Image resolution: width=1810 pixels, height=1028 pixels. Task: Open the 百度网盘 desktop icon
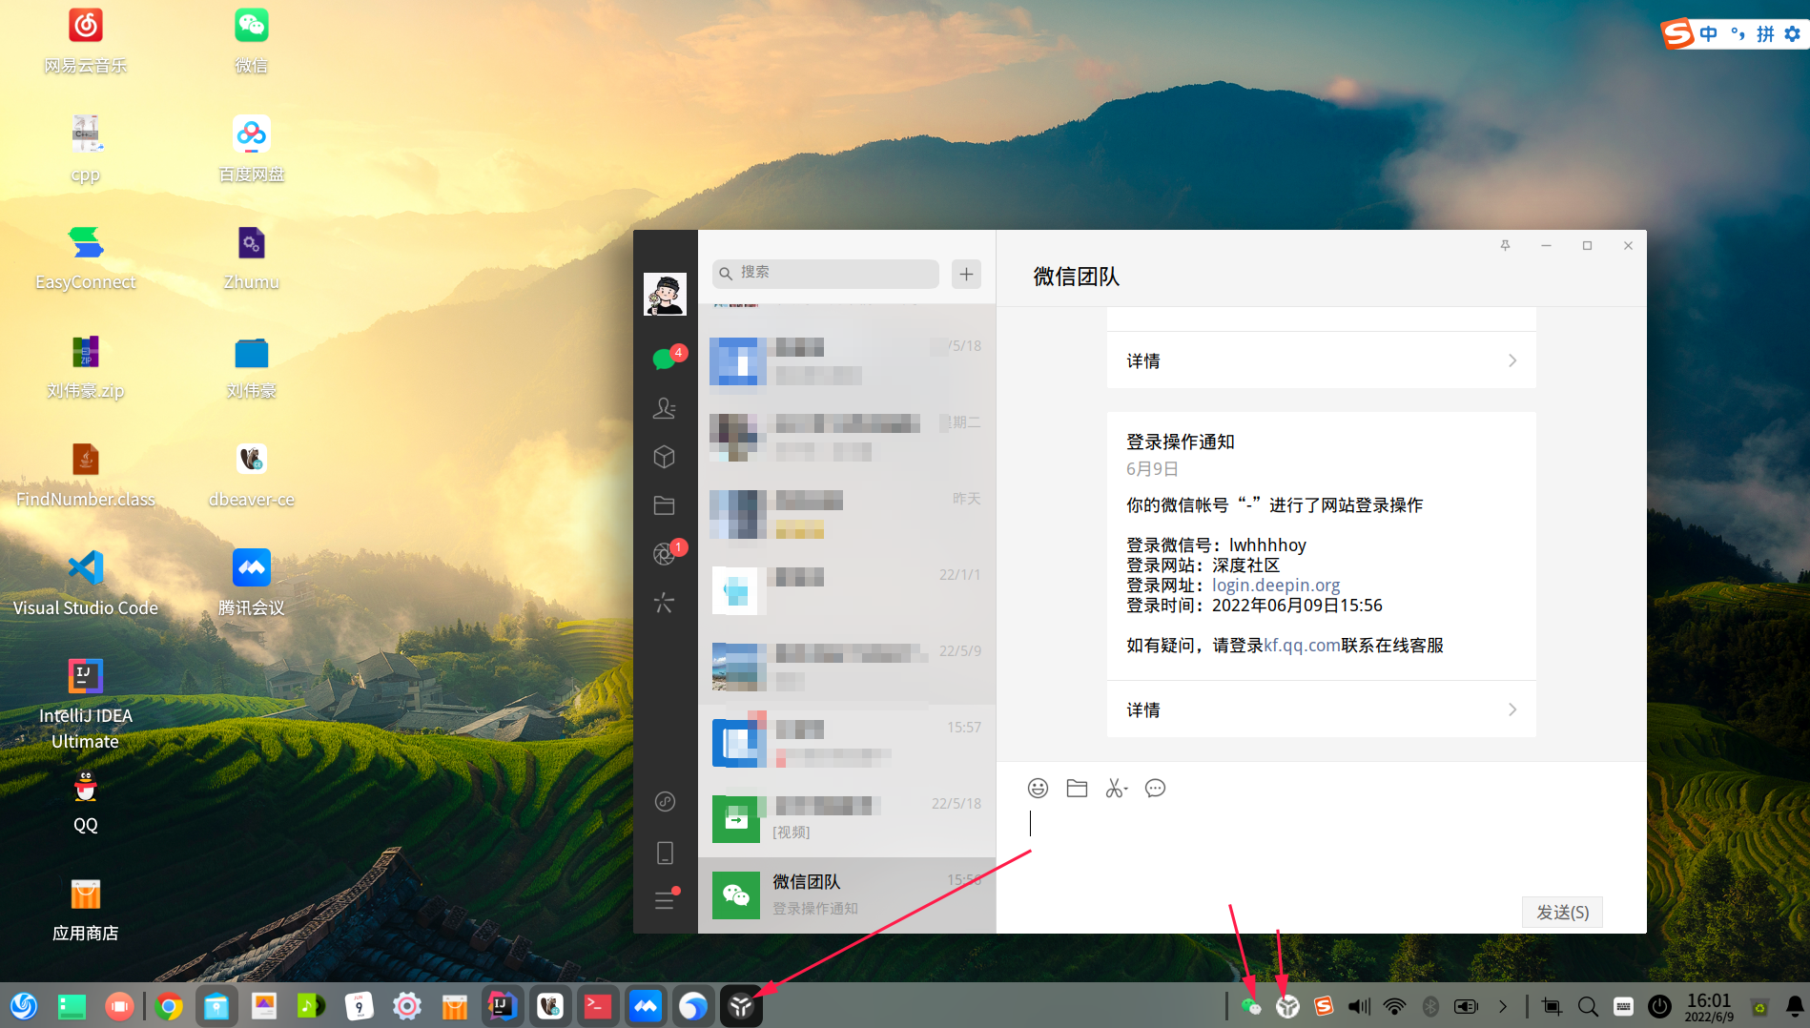(x=252, y=150)
